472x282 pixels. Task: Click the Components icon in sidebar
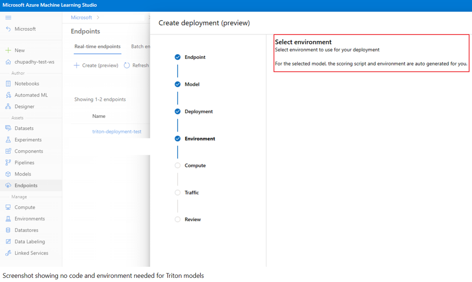click(8, 151)
